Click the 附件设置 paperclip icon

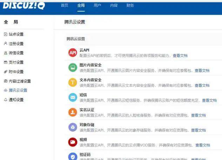tap(6, 72)
